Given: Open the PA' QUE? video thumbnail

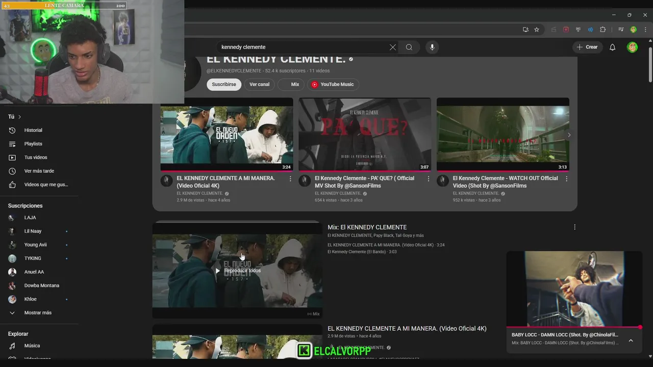Looking at the screenshot, I should [x=365, y=134].
